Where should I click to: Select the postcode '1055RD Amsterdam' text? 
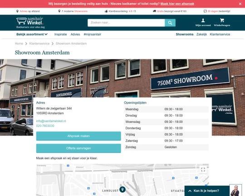(50, 113)
